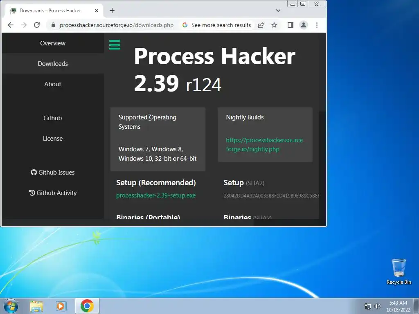The image size is (419, 314).
Task: Open the Recycle Bin desktop icon
Action: click(399, 271)
